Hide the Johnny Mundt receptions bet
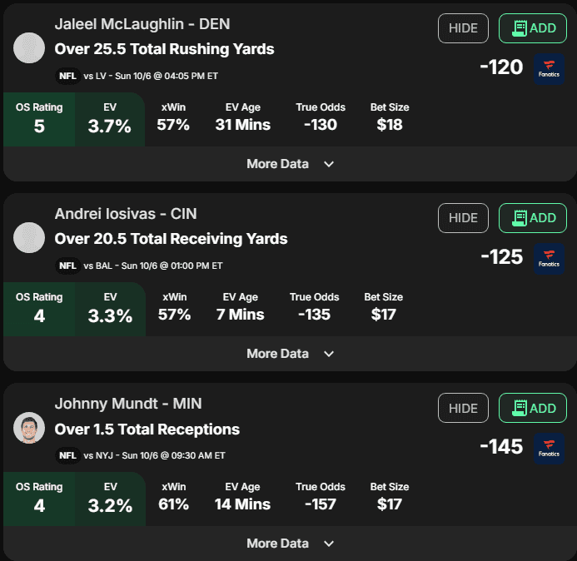Image resolution: width=577 pixels, height=561 pixels. [x=463, y=408]
